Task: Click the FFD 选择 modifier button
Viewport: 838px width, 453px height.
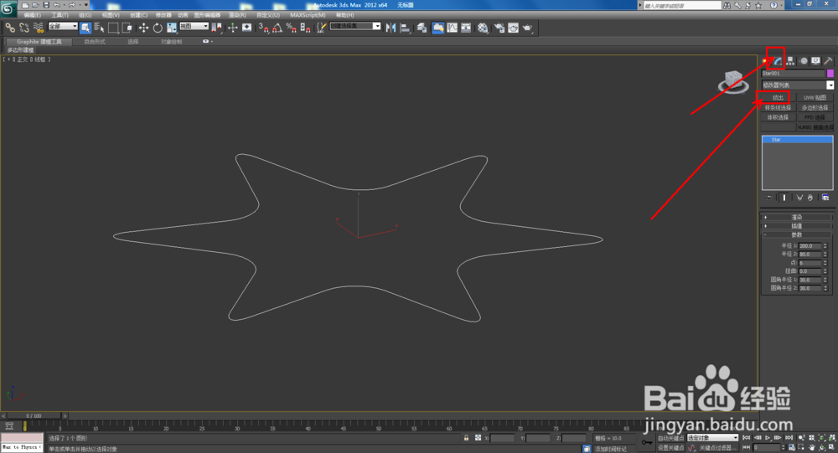Action: (x=815, y=117)
